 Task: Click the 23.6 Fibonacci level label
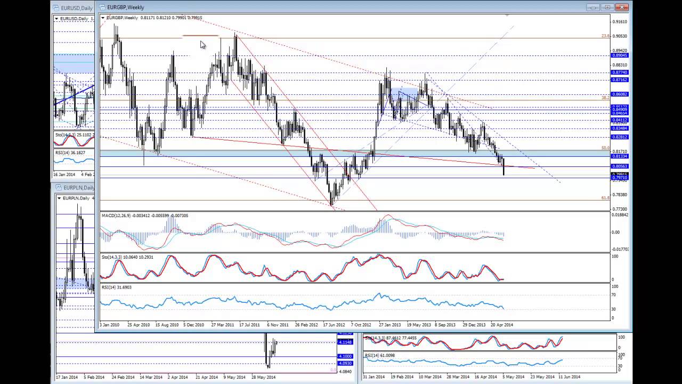(605, 36)
